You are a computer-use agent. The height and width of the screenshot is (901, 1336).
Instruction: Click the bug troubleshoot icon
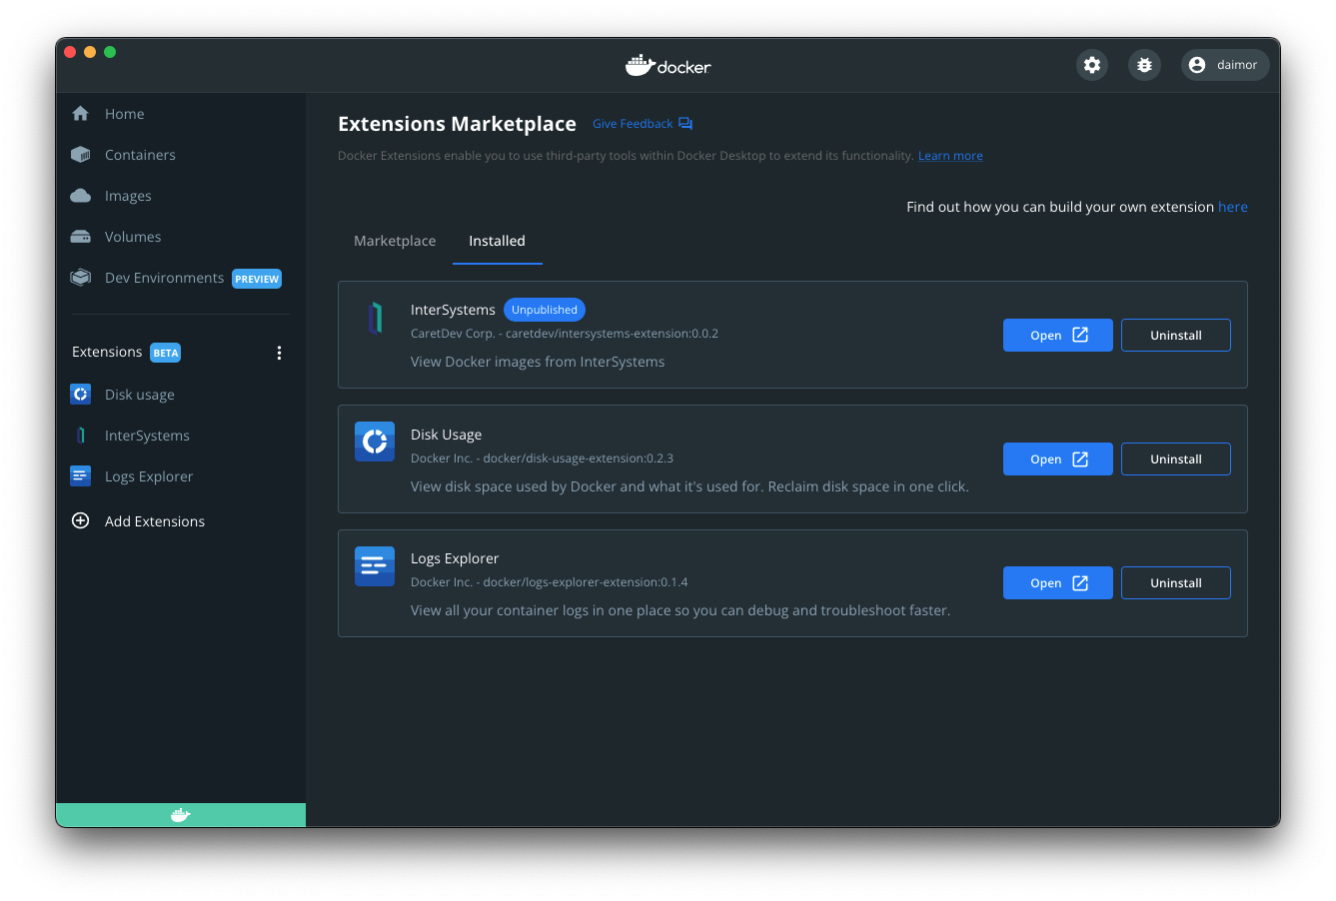(x=1144, y=65)
